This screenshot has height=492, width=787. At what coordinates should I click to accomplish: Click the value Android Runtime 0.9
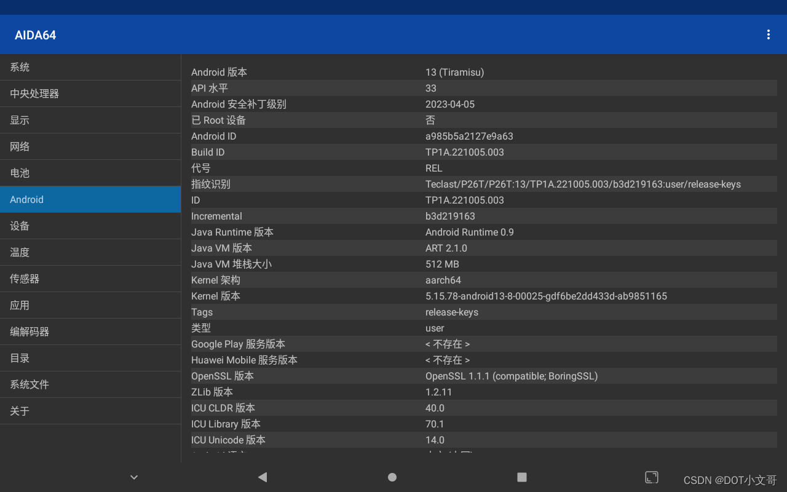coord(470,232)
